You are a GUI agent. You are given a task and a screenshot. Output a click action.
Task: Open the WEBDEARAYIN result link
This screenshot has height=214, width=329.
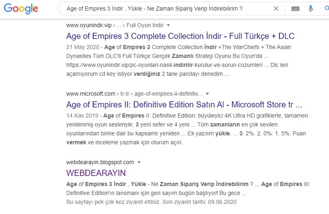pyautogui.click(x=96, y=173)
